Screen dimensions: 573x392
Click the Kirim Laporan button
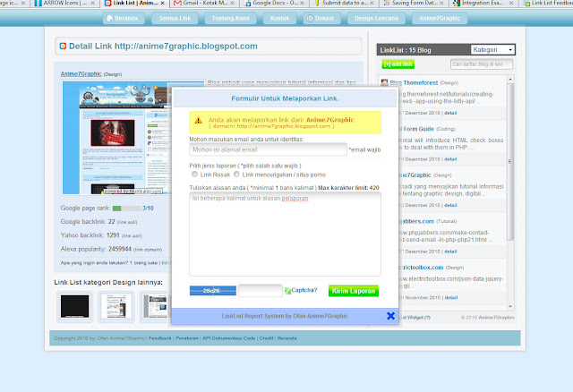point(354,291)
